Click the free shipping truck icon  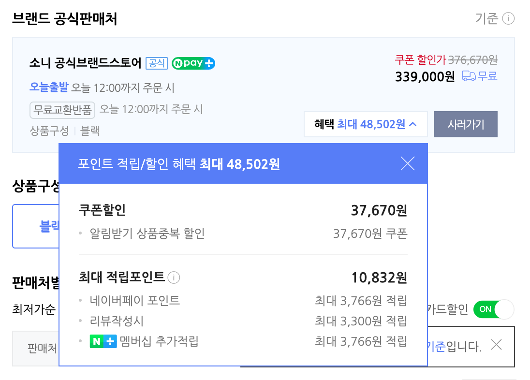click(469, 76)
